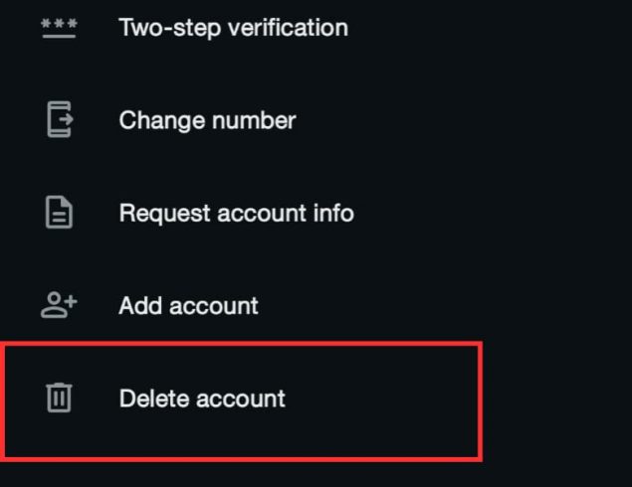
Task: Start adding another account via person icon
Action: point(59,305)
